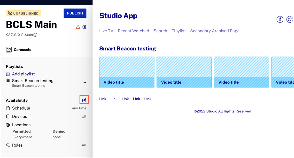Image resolution: width=294 pixels, height=158 pixels.
Task: Switch to the Playlist nav item
Action: tap(179, 31)
